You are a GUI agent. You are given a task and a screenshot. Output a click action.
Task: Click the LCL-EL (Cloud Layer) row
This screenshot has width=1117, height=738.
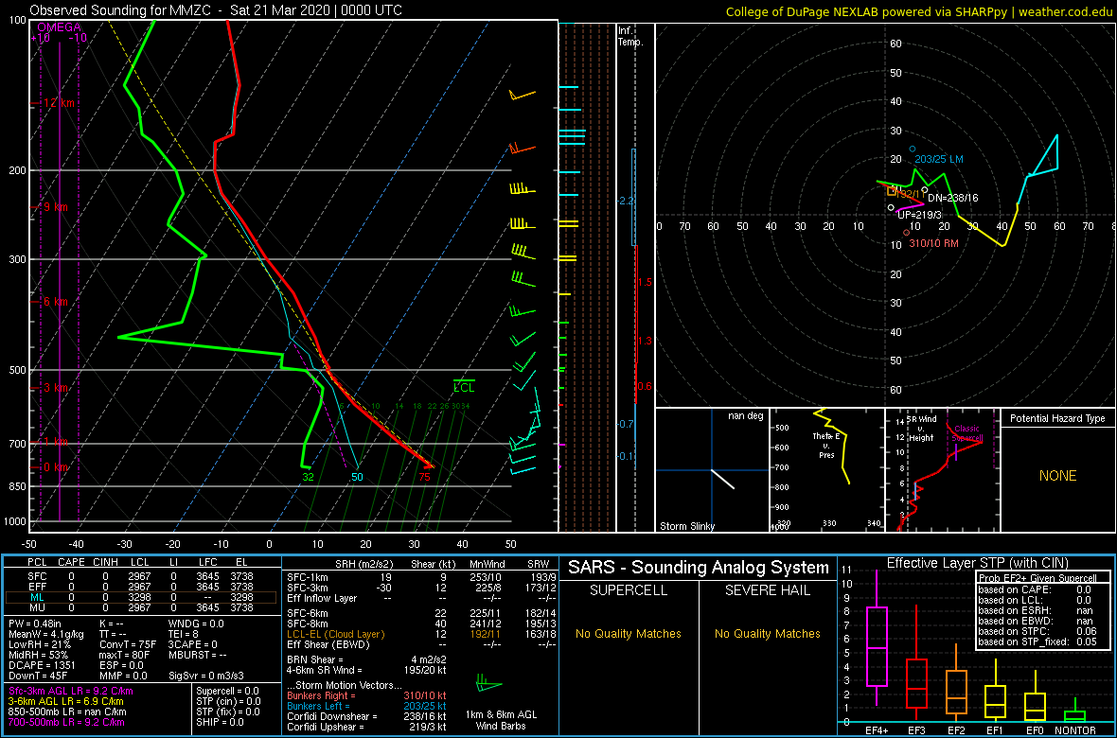(x=420, y=634)
